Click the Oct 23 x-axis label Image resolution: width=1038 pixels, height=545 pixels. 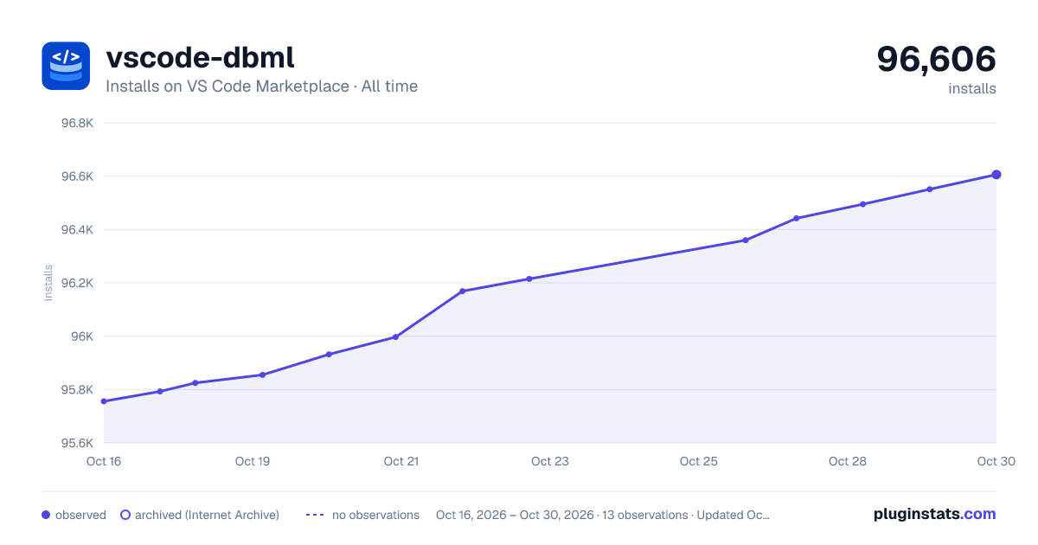pyautogui.click(x=550, y=461)
